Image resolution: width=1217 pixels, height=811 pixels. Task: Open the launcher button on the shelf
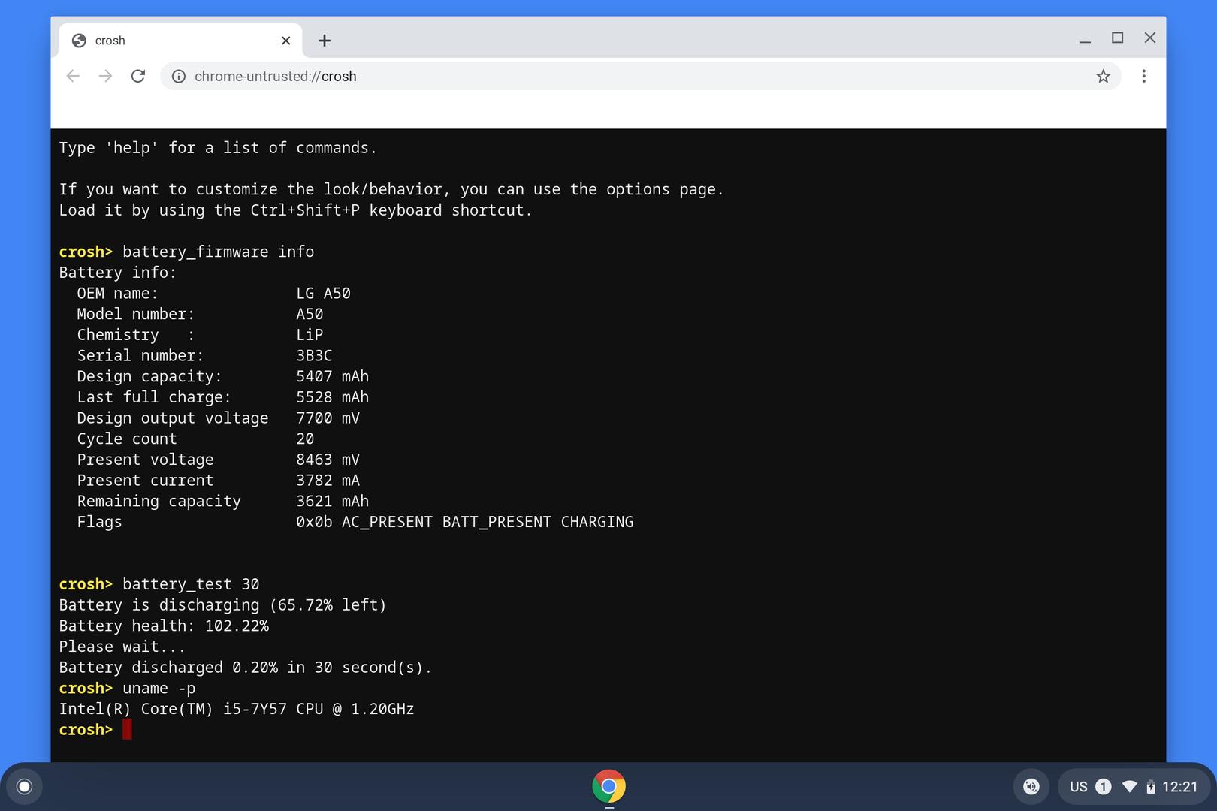coord(24,786)
